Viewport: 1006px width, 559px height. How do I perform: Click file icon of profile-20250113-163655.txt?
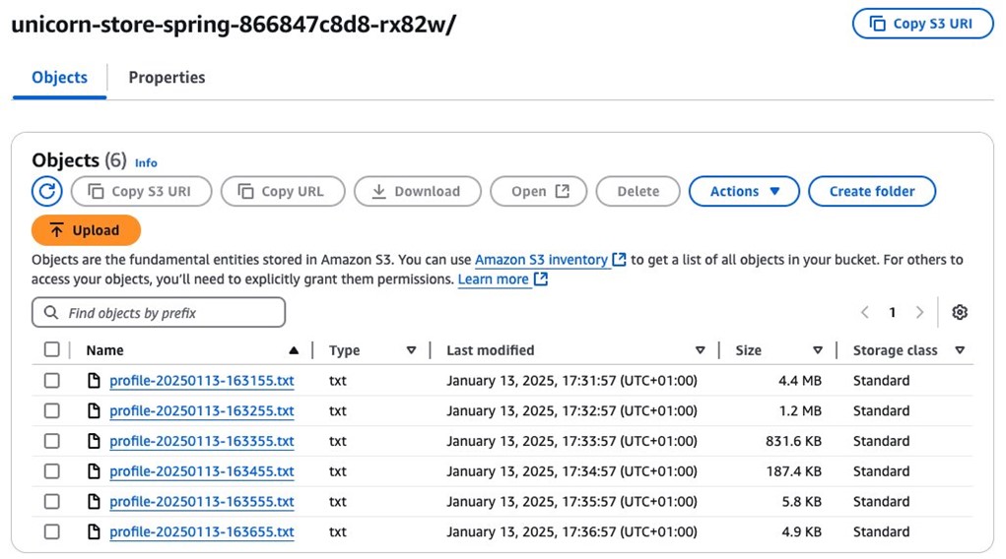pyautogui.click(x=94, y=531)
